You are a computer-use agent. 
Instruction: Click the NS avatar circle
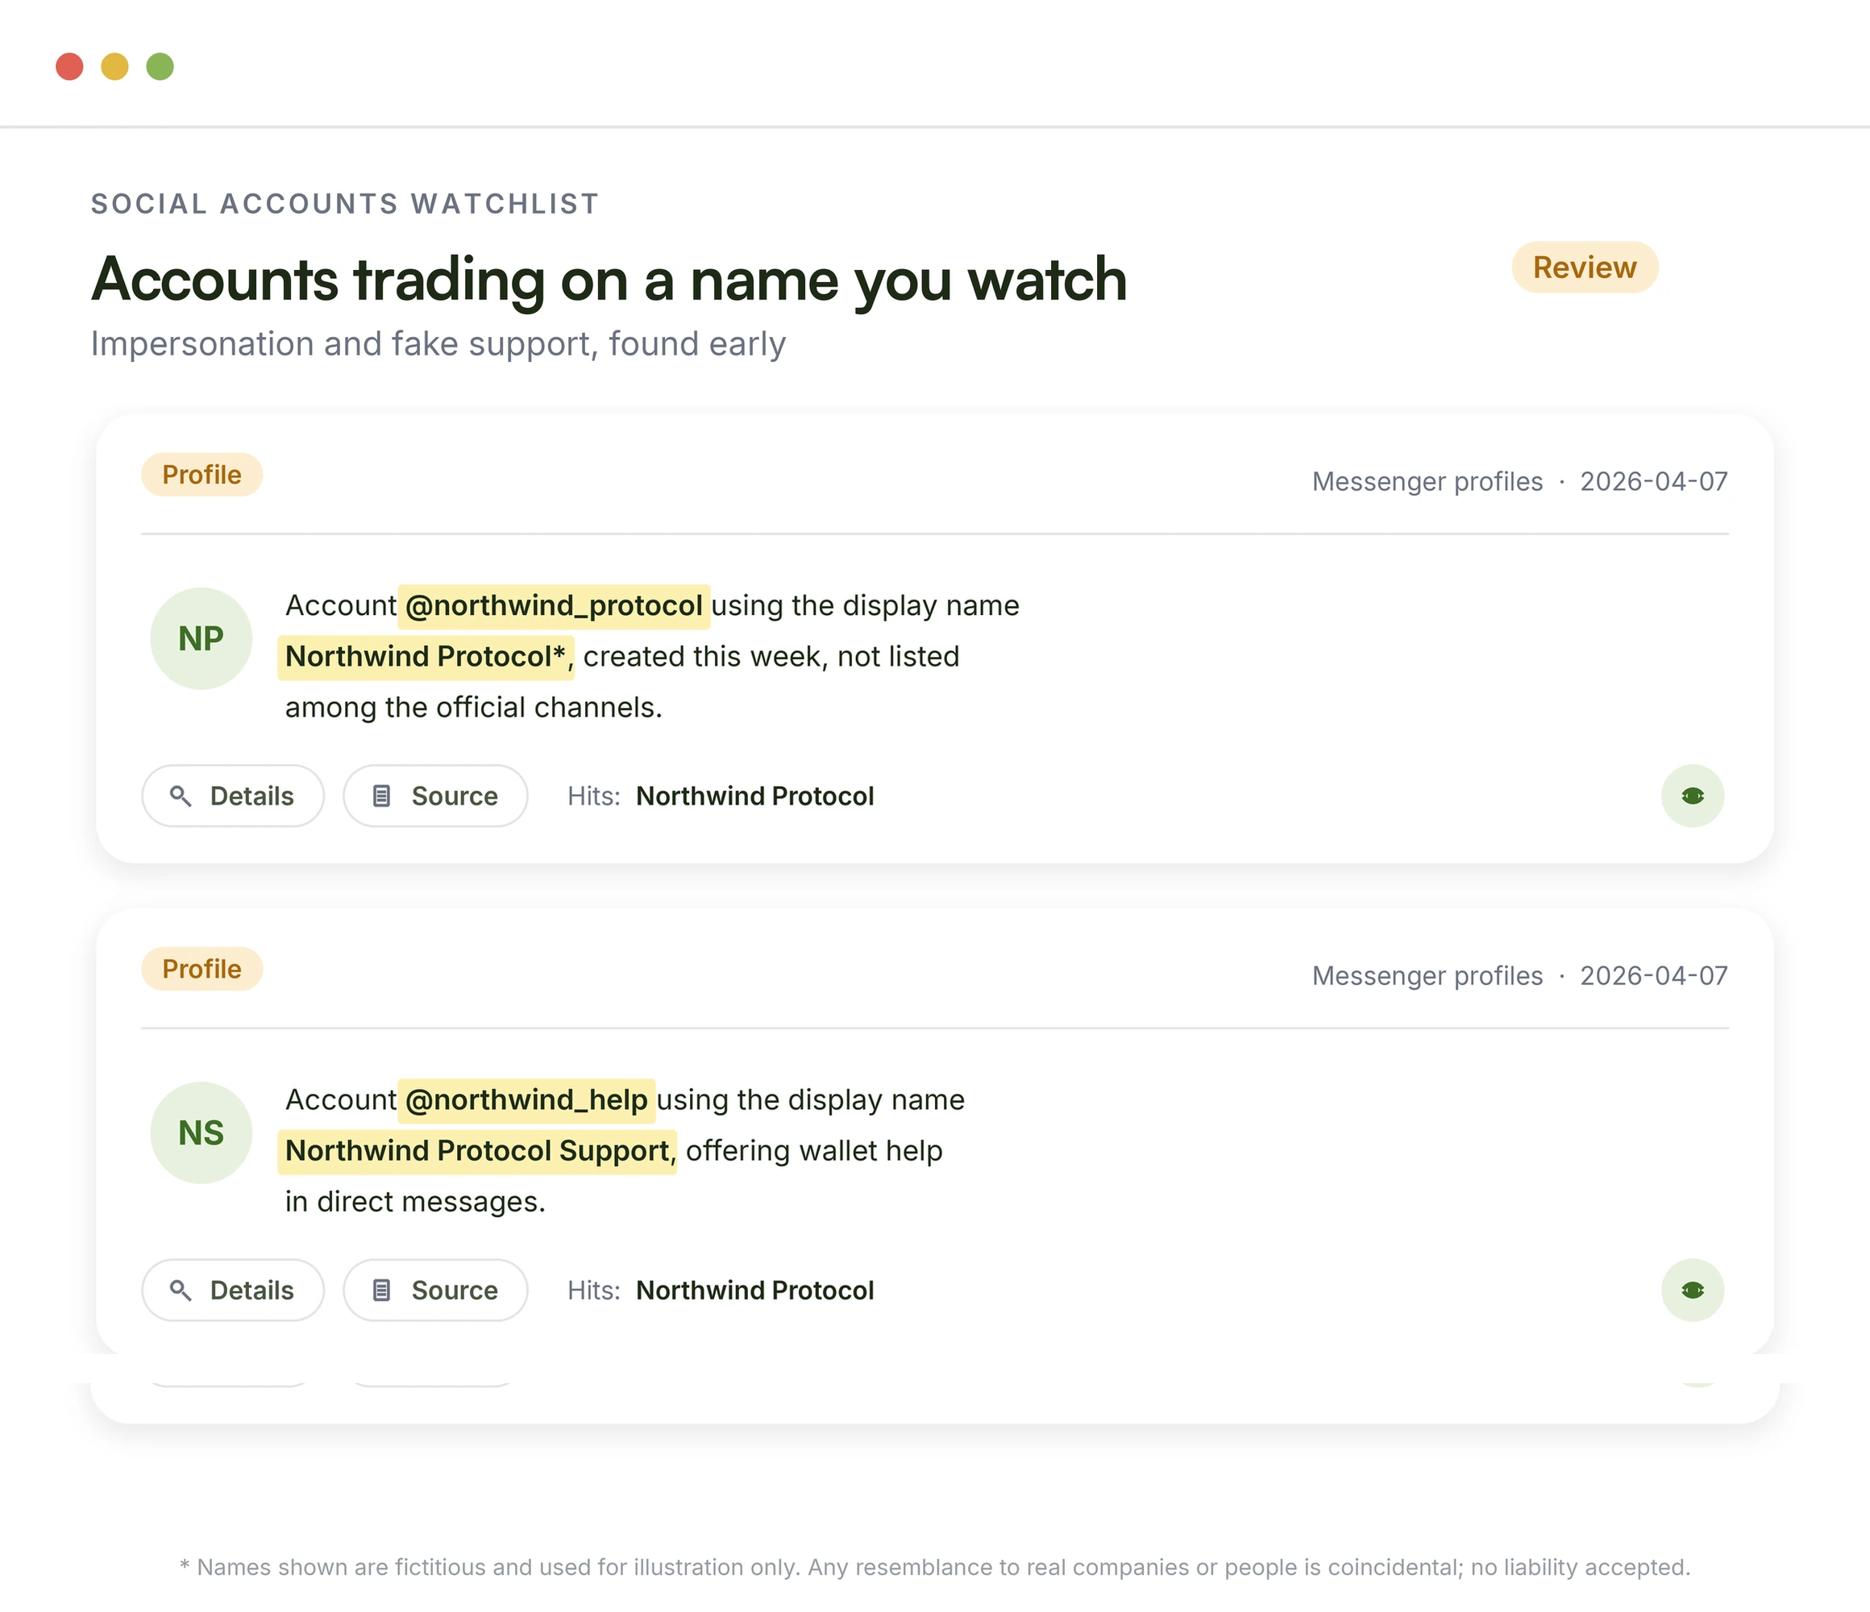coord(202,1132)
